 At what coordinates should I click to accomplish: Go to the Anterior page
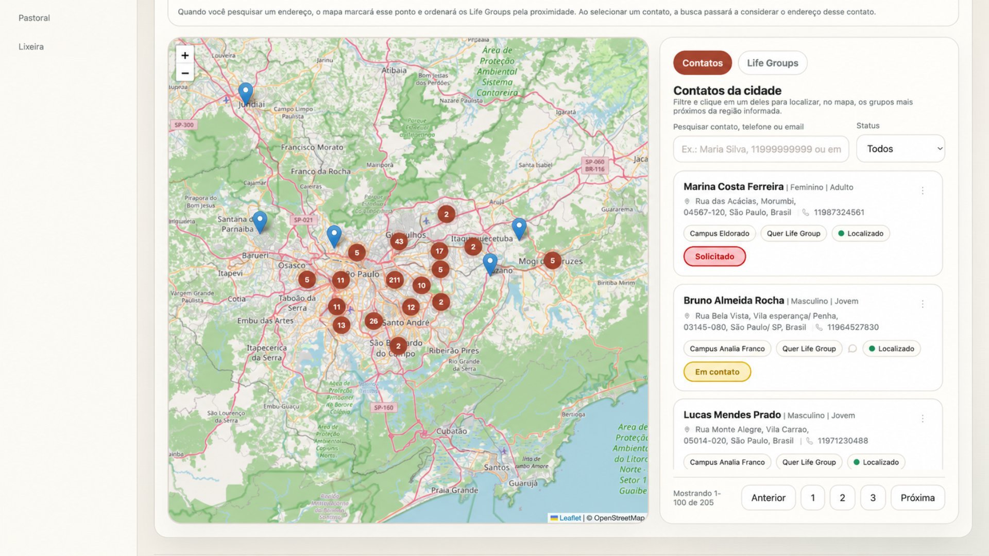(768, 498)
